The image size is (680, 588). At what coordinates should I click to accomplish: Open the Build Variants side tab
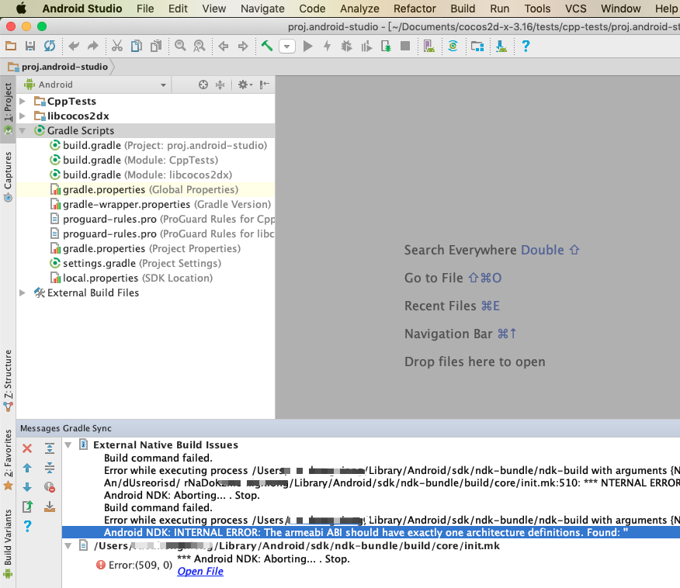pyautogui.click(x=8, y=543)
